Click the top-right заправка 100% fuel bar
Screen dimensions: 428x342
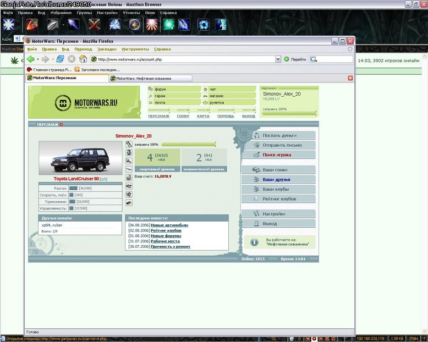tap(289, 113)
